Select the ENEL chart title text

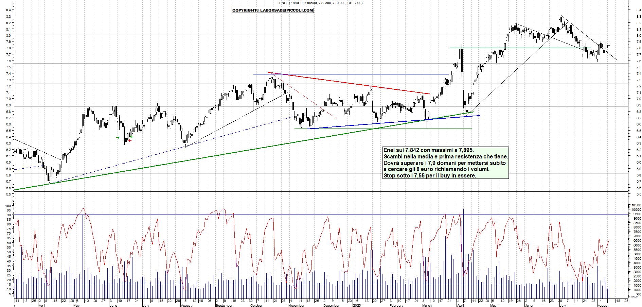320,3
